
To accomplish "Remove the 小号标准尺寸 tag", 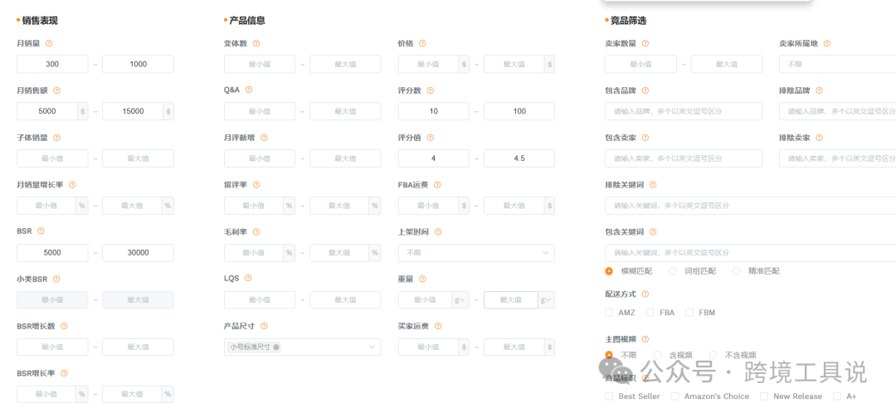I will 276,347.
